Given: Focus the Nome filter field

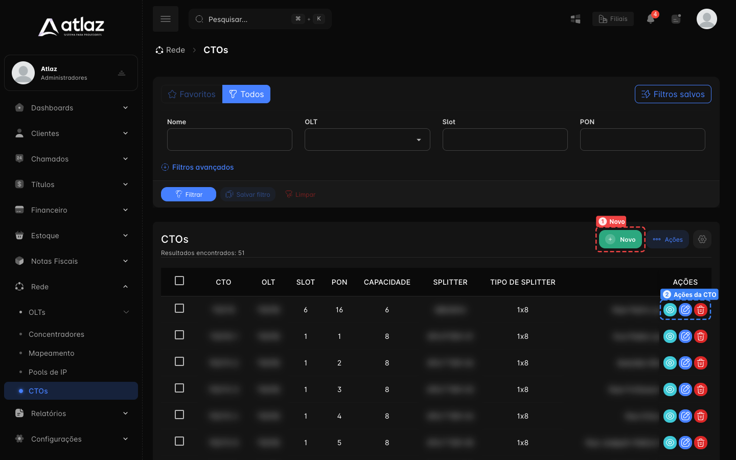Looking at the screenshot, I should 229,140.
